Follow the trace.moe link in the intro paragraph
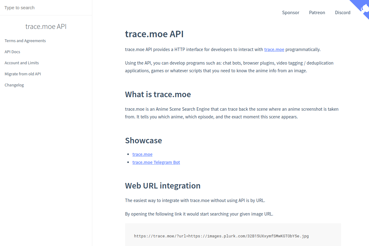 click(274, 50)
